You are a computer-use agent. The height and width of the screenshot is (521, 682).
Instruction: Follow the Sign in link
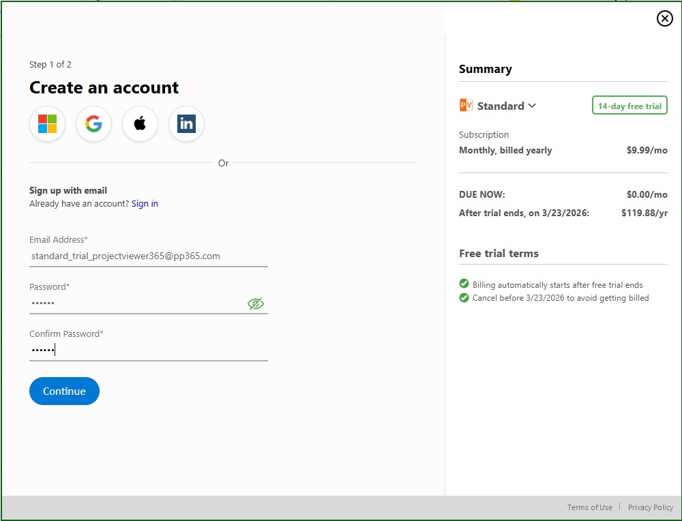pyautogui.click(x=145, y=204)
